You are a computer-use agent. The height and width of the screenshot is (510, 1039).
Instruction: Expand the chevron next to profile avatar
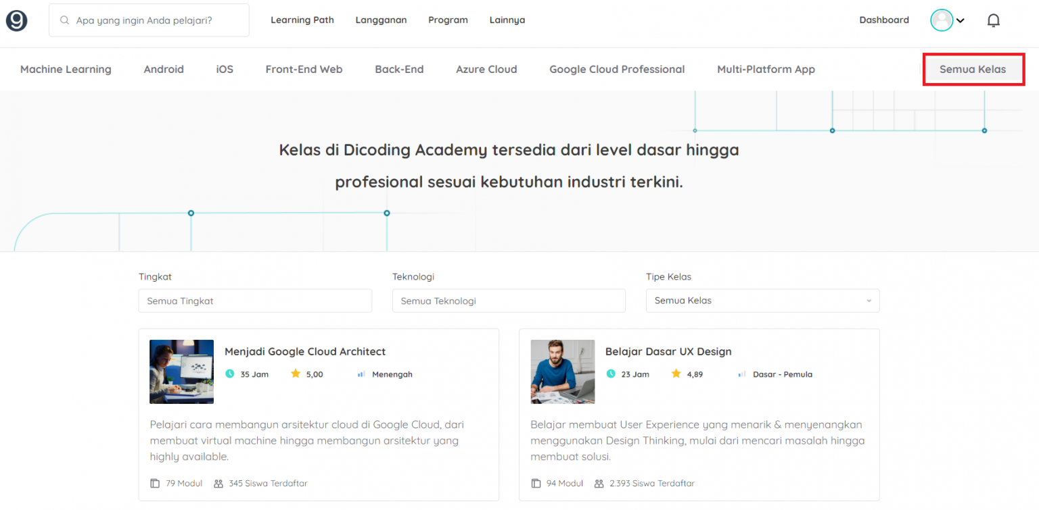point(960,21)
